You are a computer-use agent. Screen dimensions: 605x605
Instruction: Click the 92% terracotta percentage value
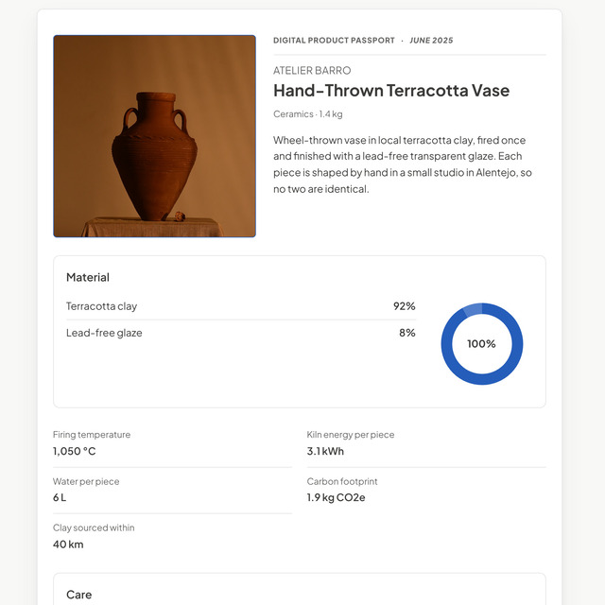(404, 306)
